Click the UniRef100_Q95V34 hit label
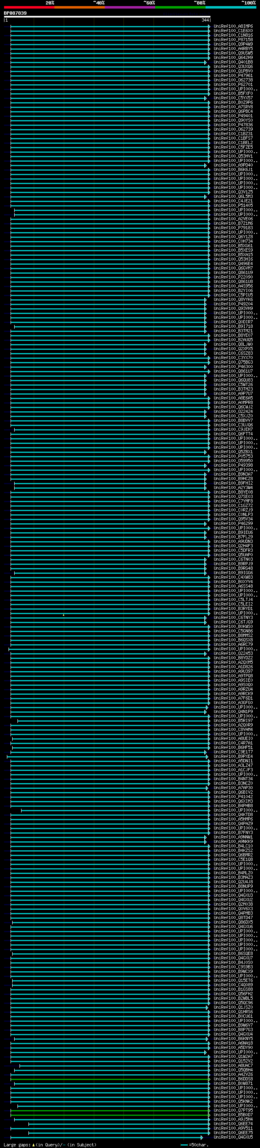The image size is (260, 1148). click(x=233, y=519)
